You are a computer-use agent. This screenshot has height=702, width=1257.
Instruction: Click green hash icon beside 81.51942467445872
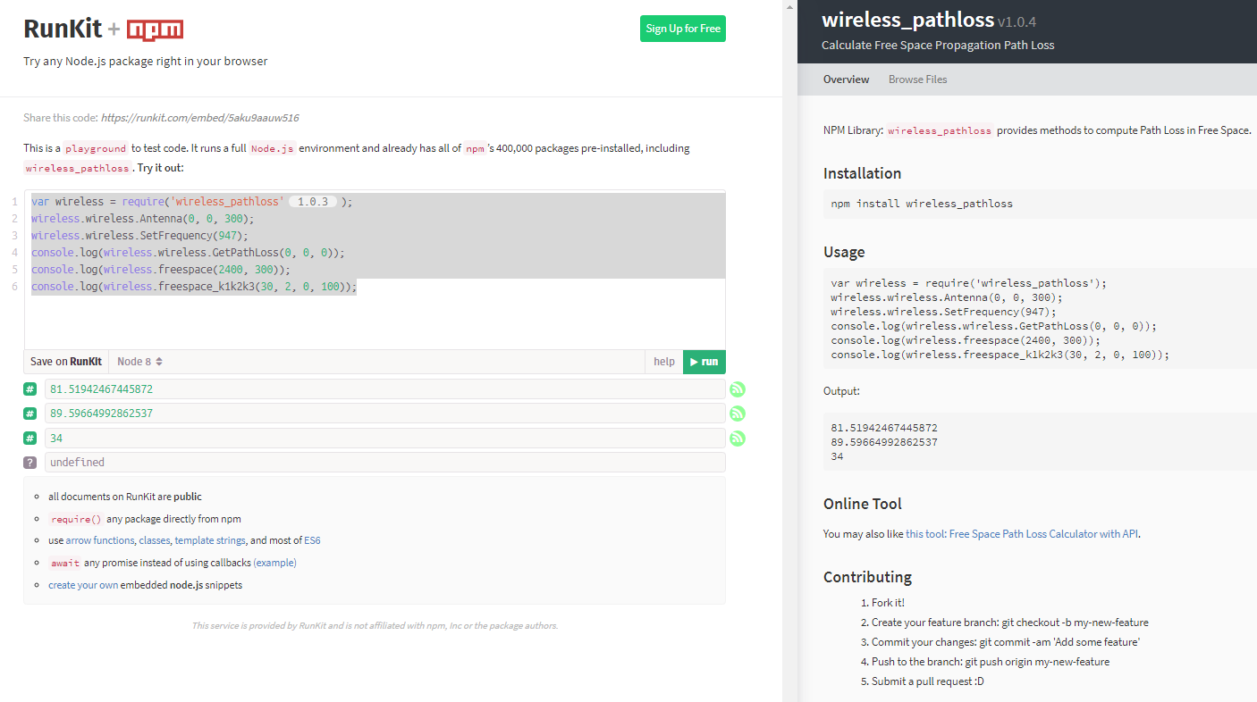click(30, 389)
